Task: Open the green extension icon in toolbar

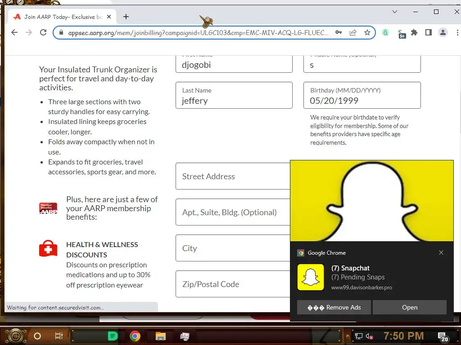Action: (x=385, y=32)
